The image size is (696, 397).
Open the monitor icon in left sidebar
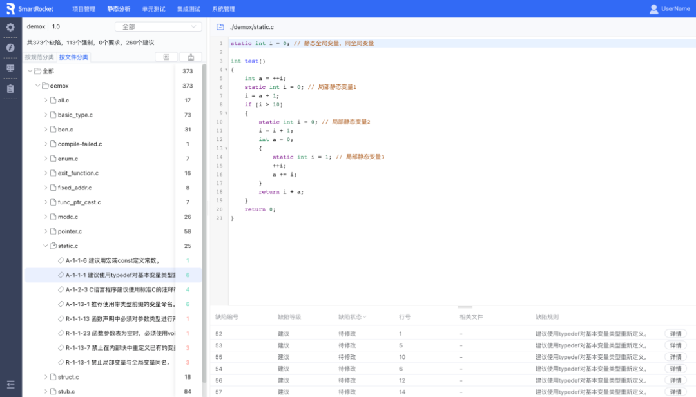10,68
